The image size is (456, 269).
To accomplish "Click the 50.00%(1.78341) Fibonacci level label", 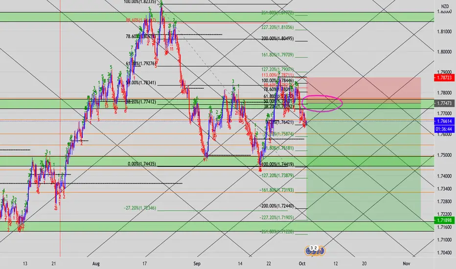I will [x=141, y=83].
